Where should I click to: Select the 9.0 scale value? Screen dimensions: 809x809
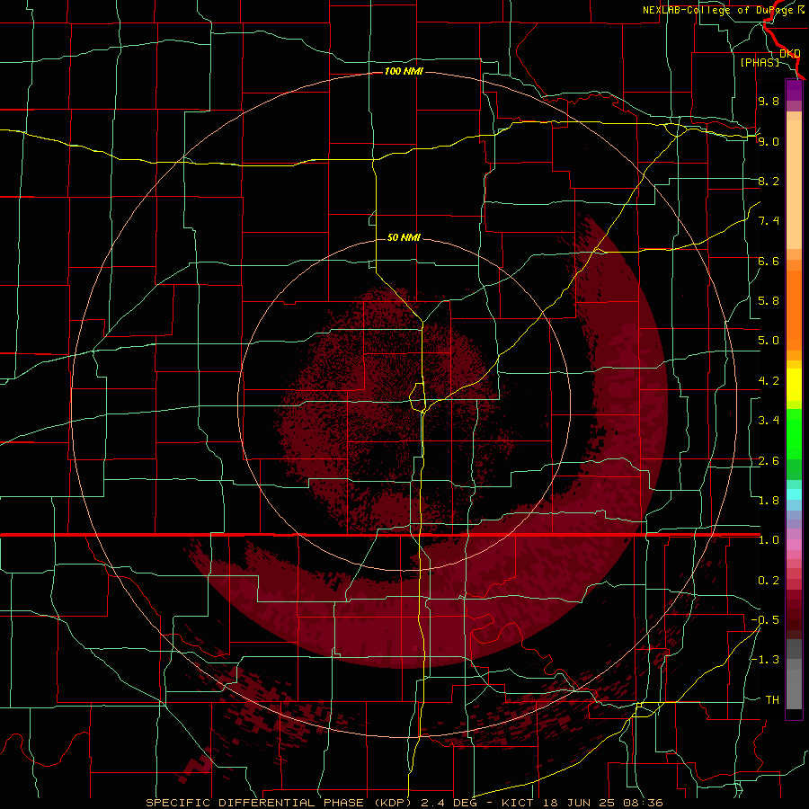(x=769, y=141)
